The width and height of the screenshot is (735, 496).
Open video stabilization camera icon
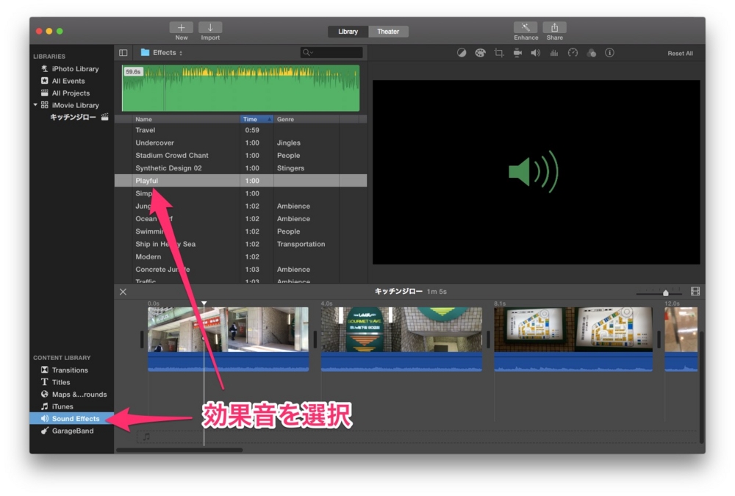pyautogui.click(x=517, y=53)
